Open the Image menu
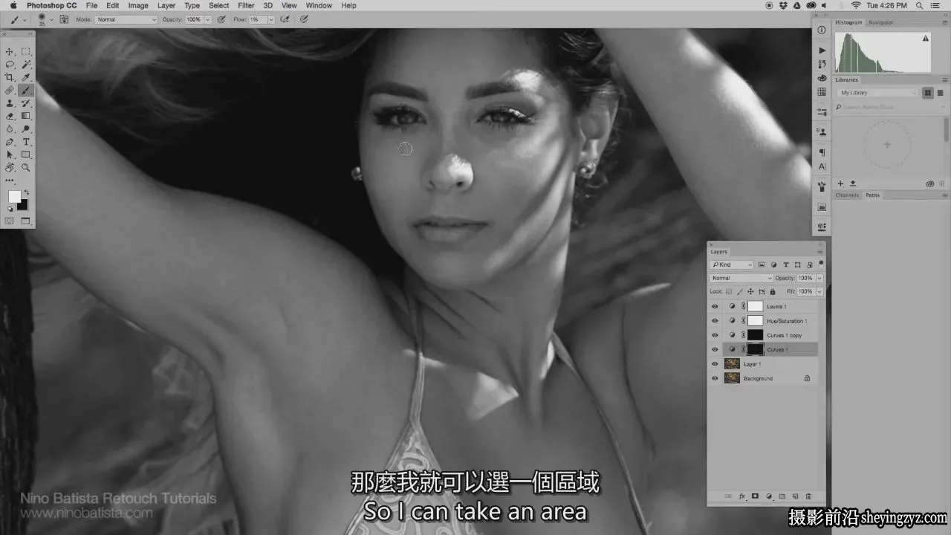 138,5
